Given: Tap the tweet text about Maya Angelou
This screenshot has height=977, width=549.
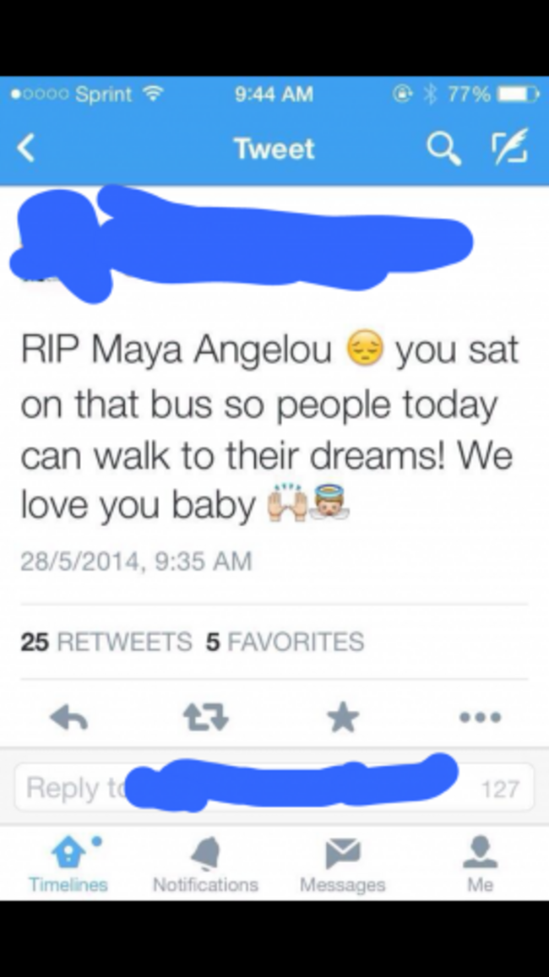Looking at the screenshot, I should coord(269,427).
